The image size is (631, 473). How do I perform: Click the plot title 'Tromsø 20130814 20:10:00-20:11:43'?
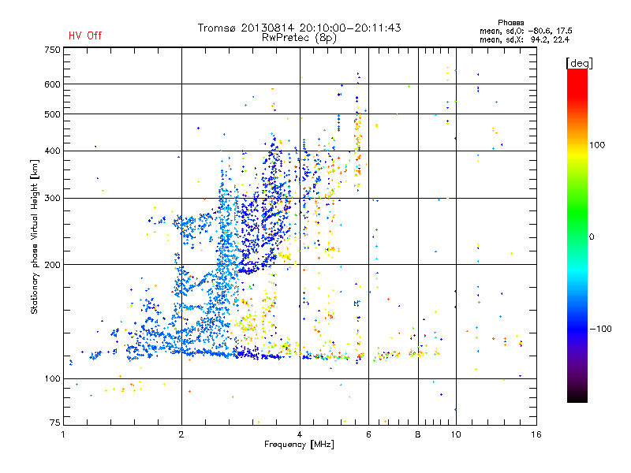299,28
